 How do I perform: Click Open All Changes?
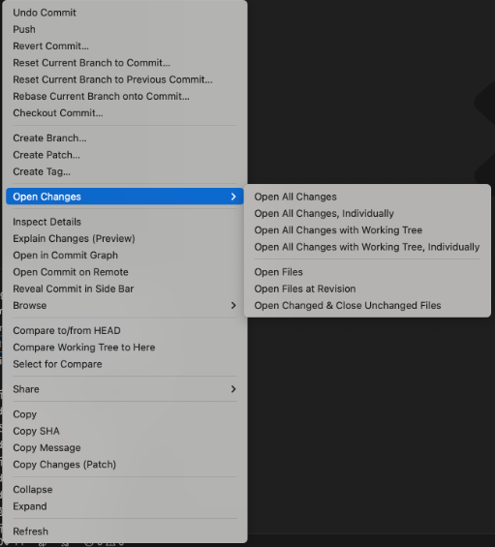(x=295, y=197)
